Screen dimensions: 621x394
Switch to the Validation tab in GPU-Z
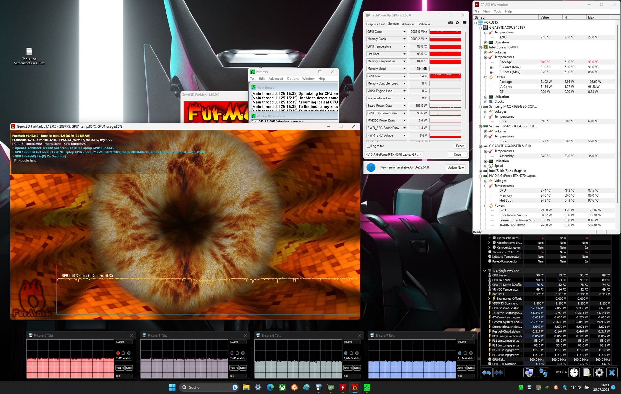coord(425,24)
